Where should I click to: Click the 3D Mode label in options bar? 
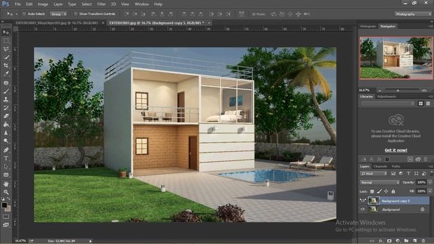coord(258,14)
